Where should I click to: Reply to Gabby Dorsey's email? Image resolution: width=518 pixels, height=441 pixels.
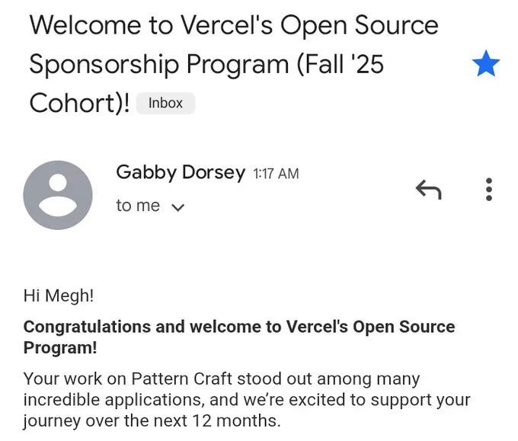pyautogui.click(x=428, y=189)
